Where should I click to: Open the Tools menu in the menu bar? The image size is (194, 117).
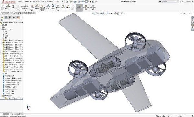43,2
